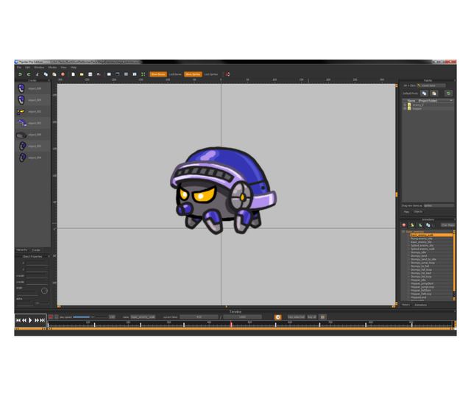
Task: Click the white rectangle view icon in toolbar
Action: click(109, 74)
